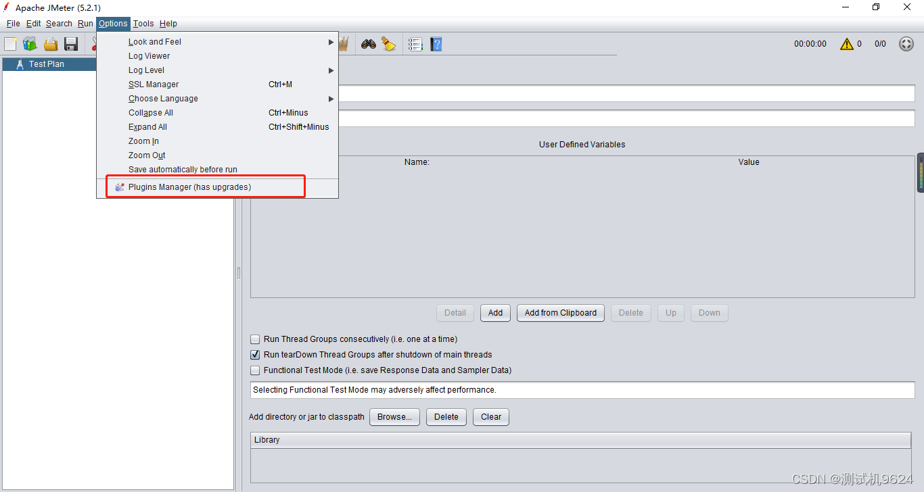Open the Function Helper list icon

pyautogui.click(x=415, y=44)
